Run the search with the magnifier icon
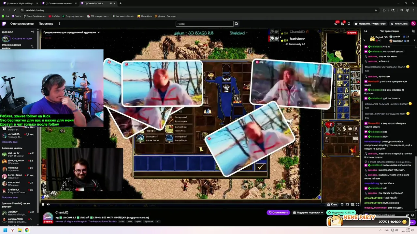The width and height of the screenshot is (417, 234). [237, 24]
